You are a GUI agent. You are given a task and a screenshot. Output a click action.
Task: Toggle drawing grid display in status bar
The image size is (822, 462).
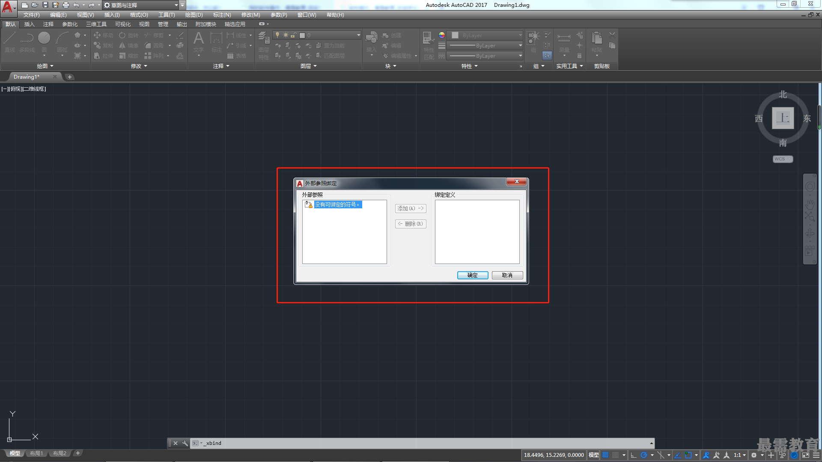(x=605, y=455)
